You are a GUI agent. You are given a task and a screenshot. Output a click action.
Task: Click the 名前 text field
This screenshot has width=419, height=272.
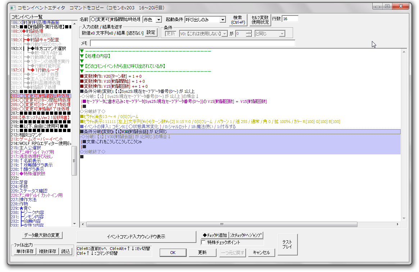pyautogui.click(x=115, y=19)
